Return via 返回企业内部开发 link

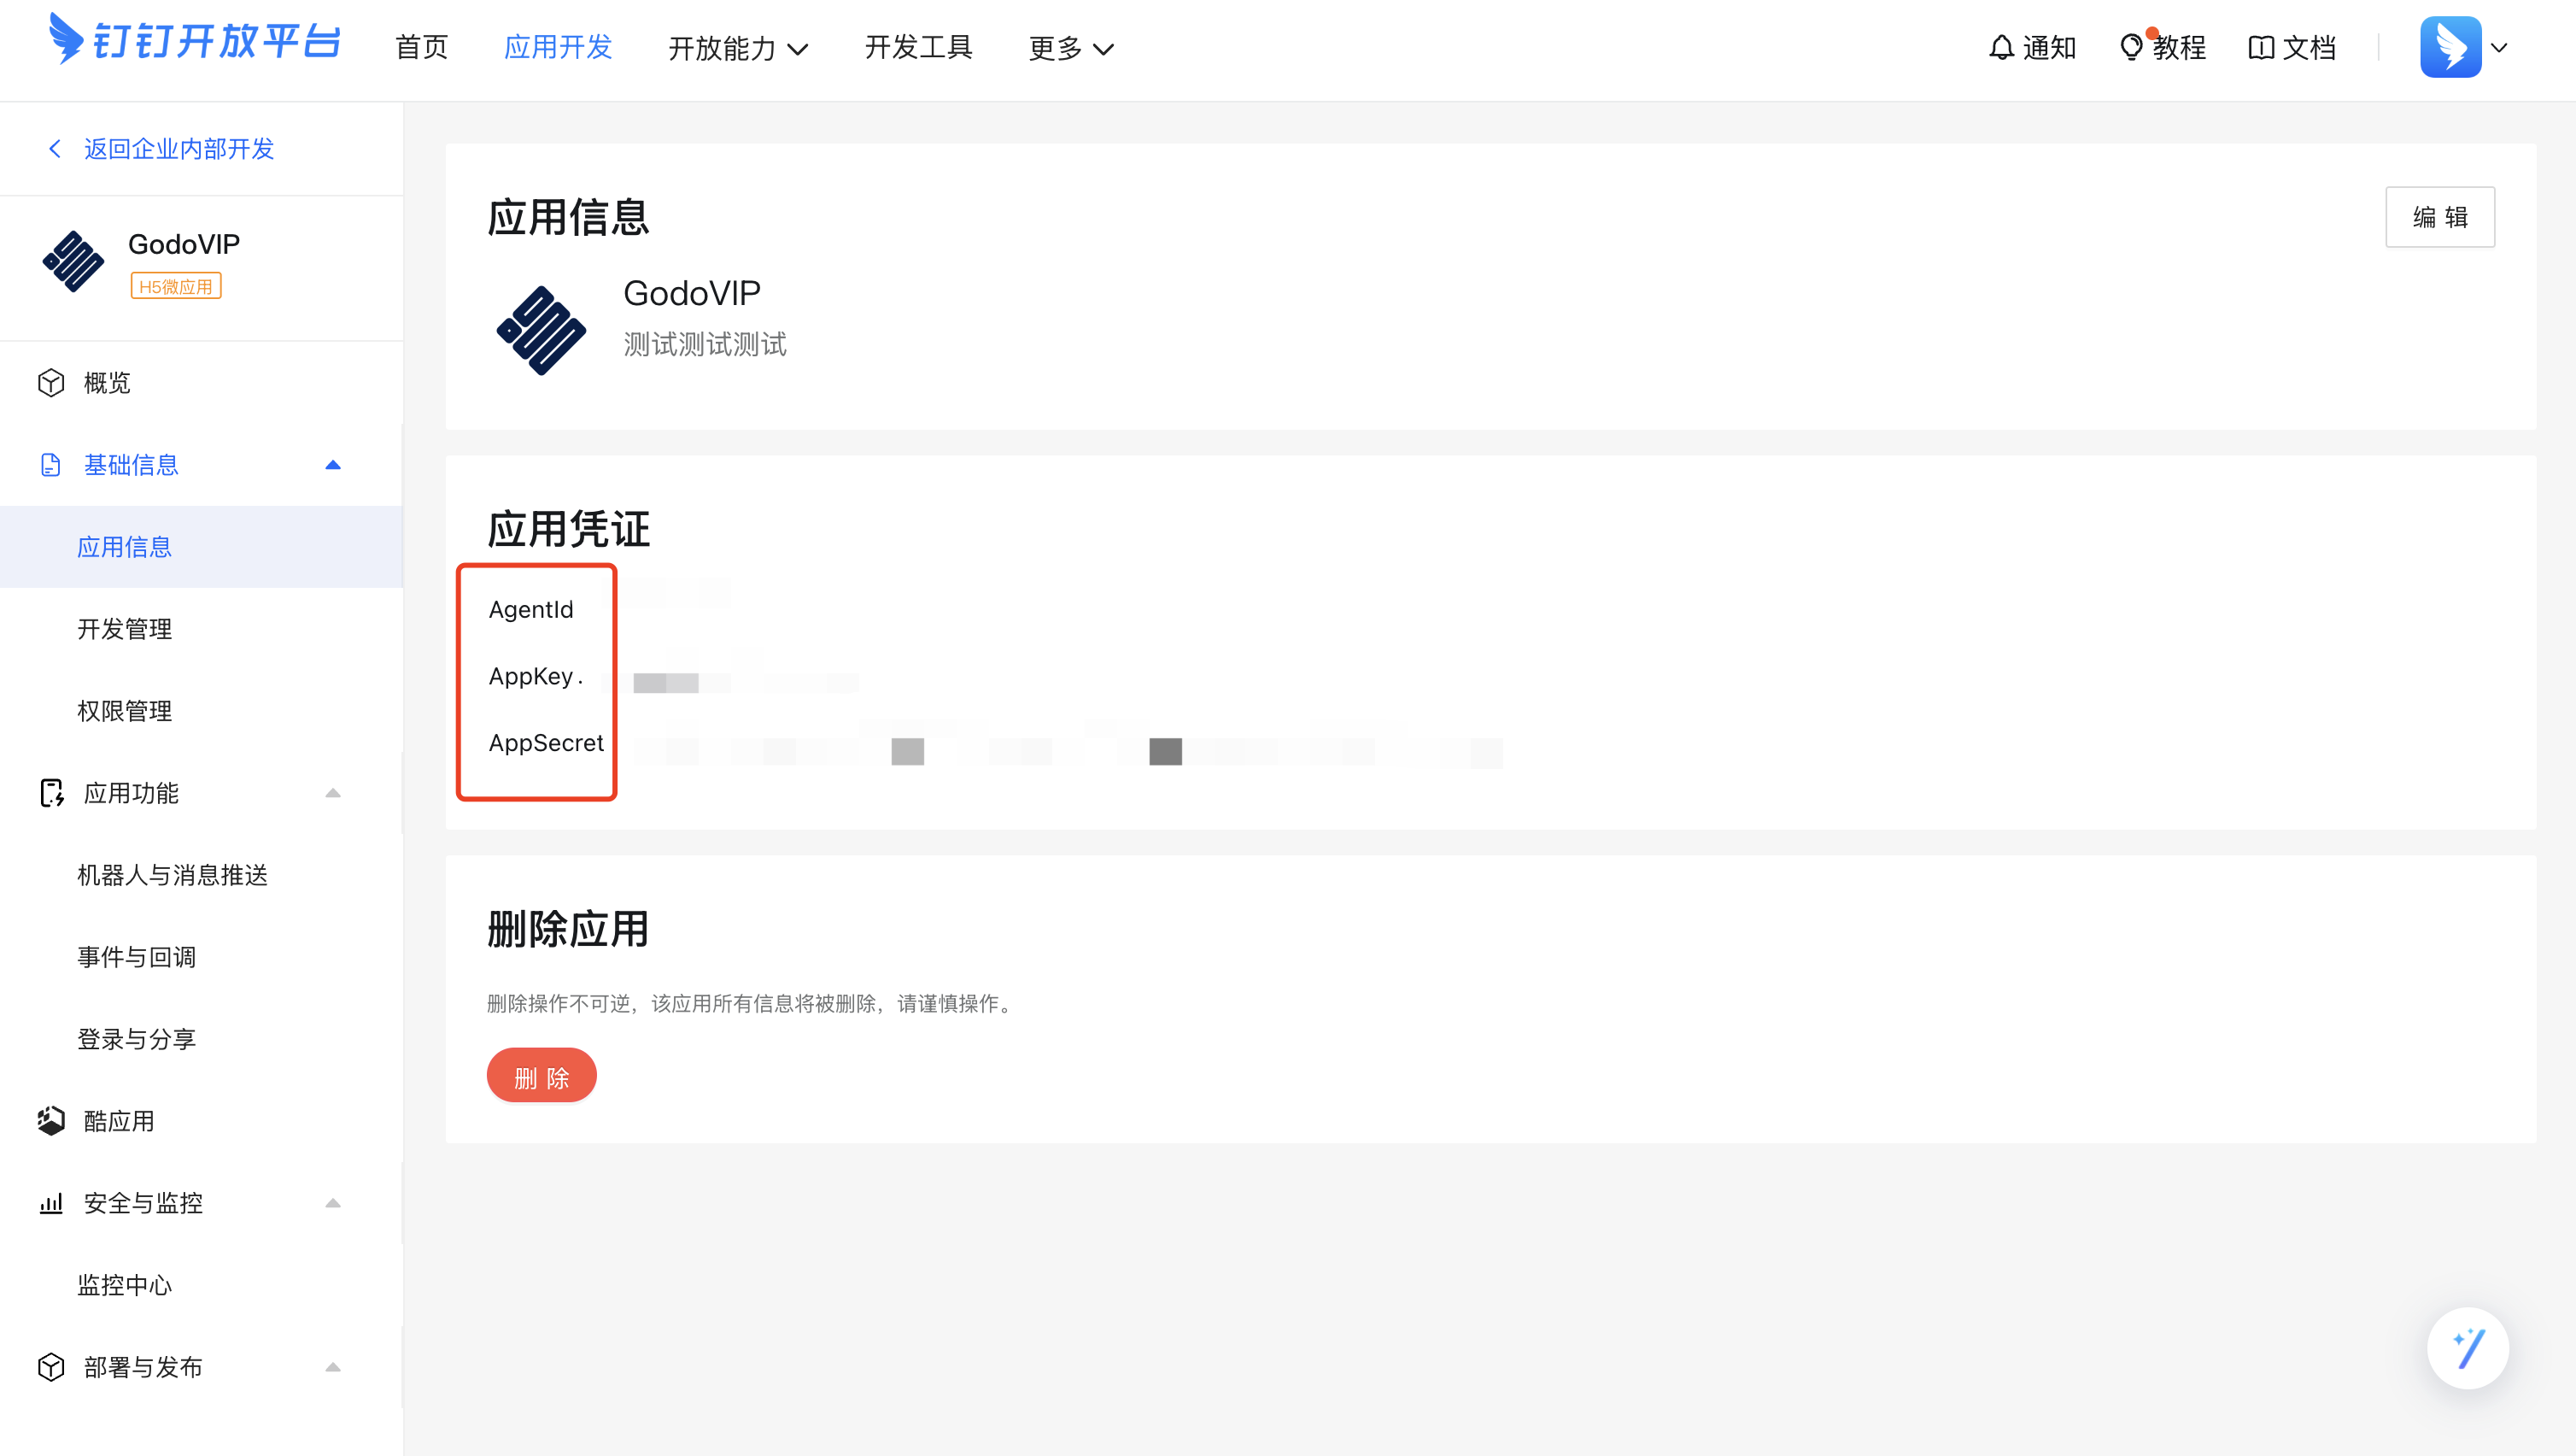point(179,149)
